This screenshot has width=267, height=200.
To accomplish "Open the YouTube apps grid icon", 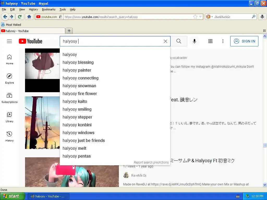I will [210, 41].
